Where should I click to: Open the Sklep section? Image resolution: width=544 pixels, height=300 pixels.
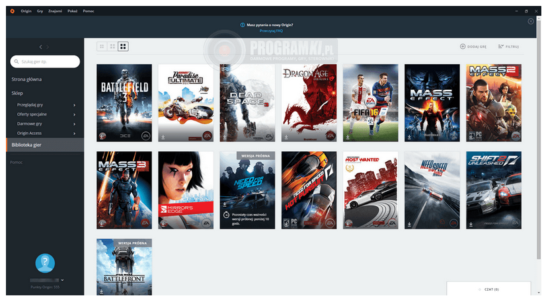click(x=17, y=93)
